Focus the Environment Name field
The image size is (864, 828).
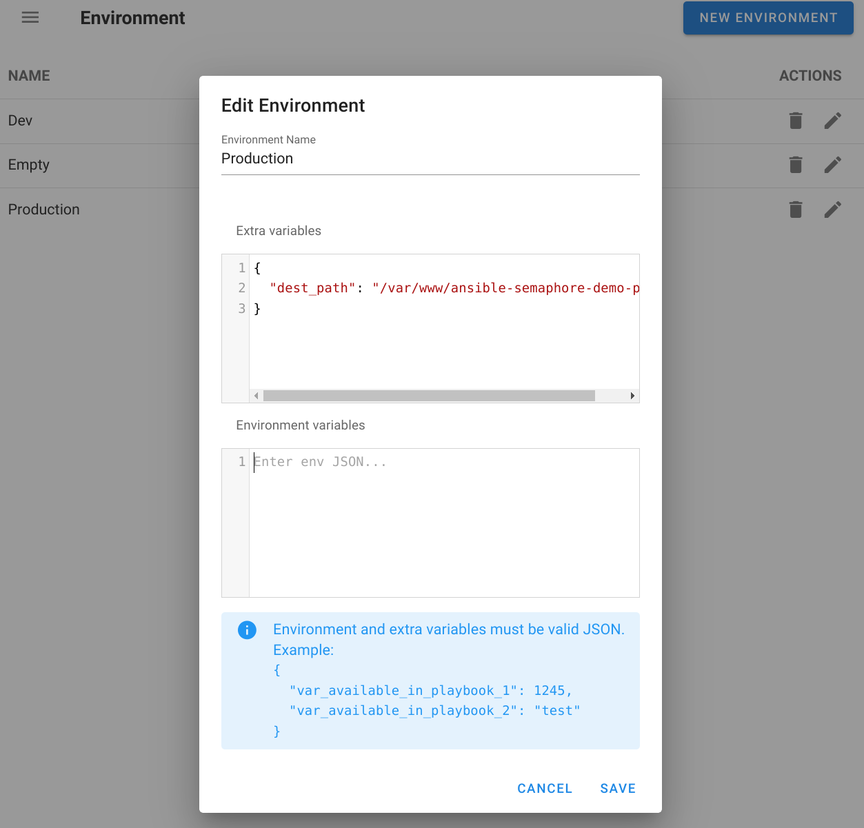coord(430,159)
